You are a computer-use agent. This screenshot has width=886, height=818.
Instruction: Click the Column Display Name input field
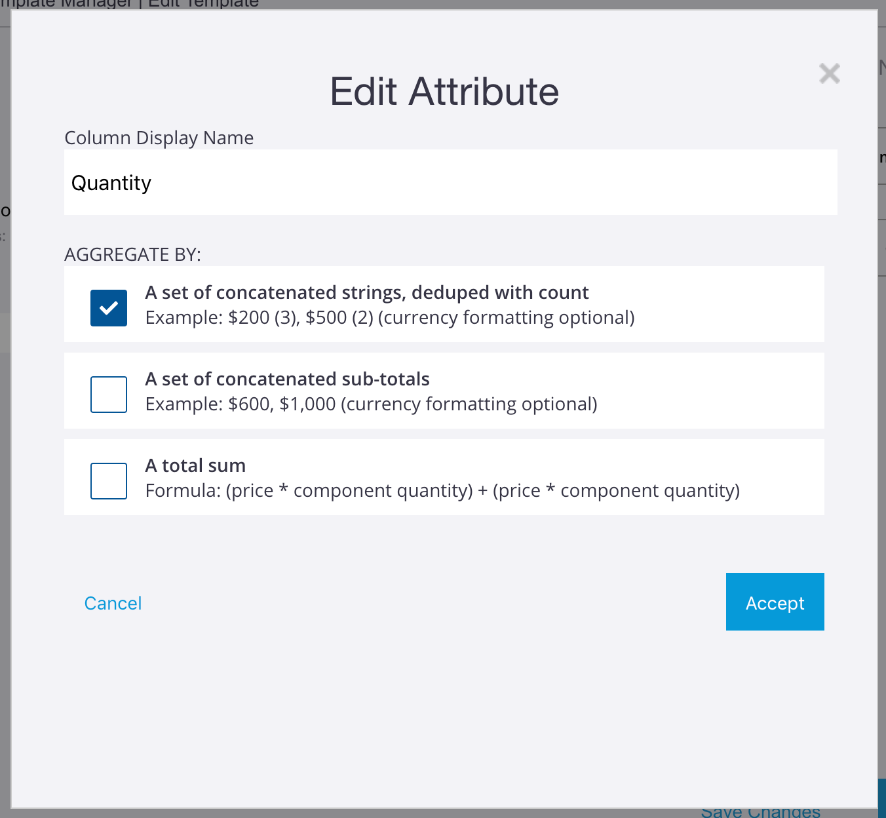coord(450,182)
